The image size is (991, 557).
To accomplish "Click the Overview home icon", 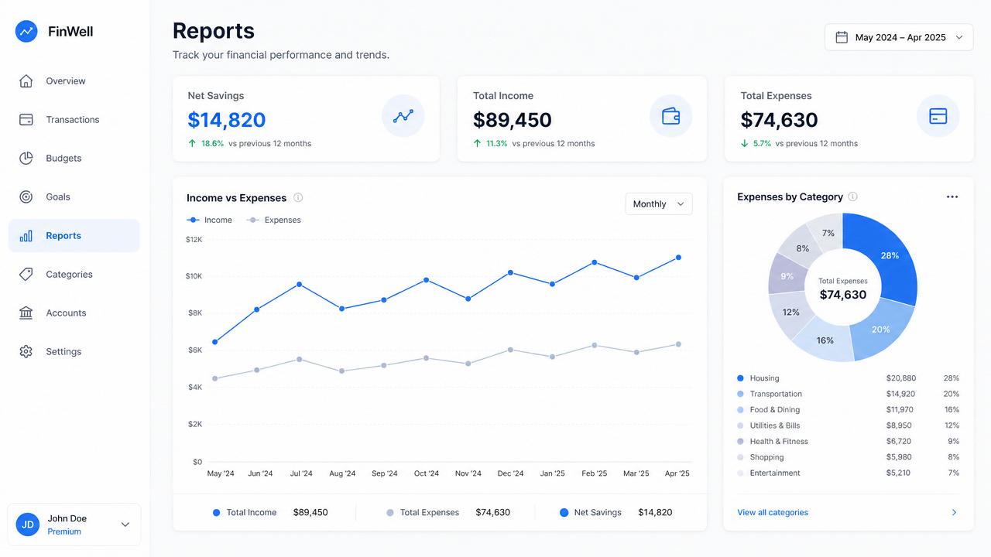I will [x=26, y=81].
